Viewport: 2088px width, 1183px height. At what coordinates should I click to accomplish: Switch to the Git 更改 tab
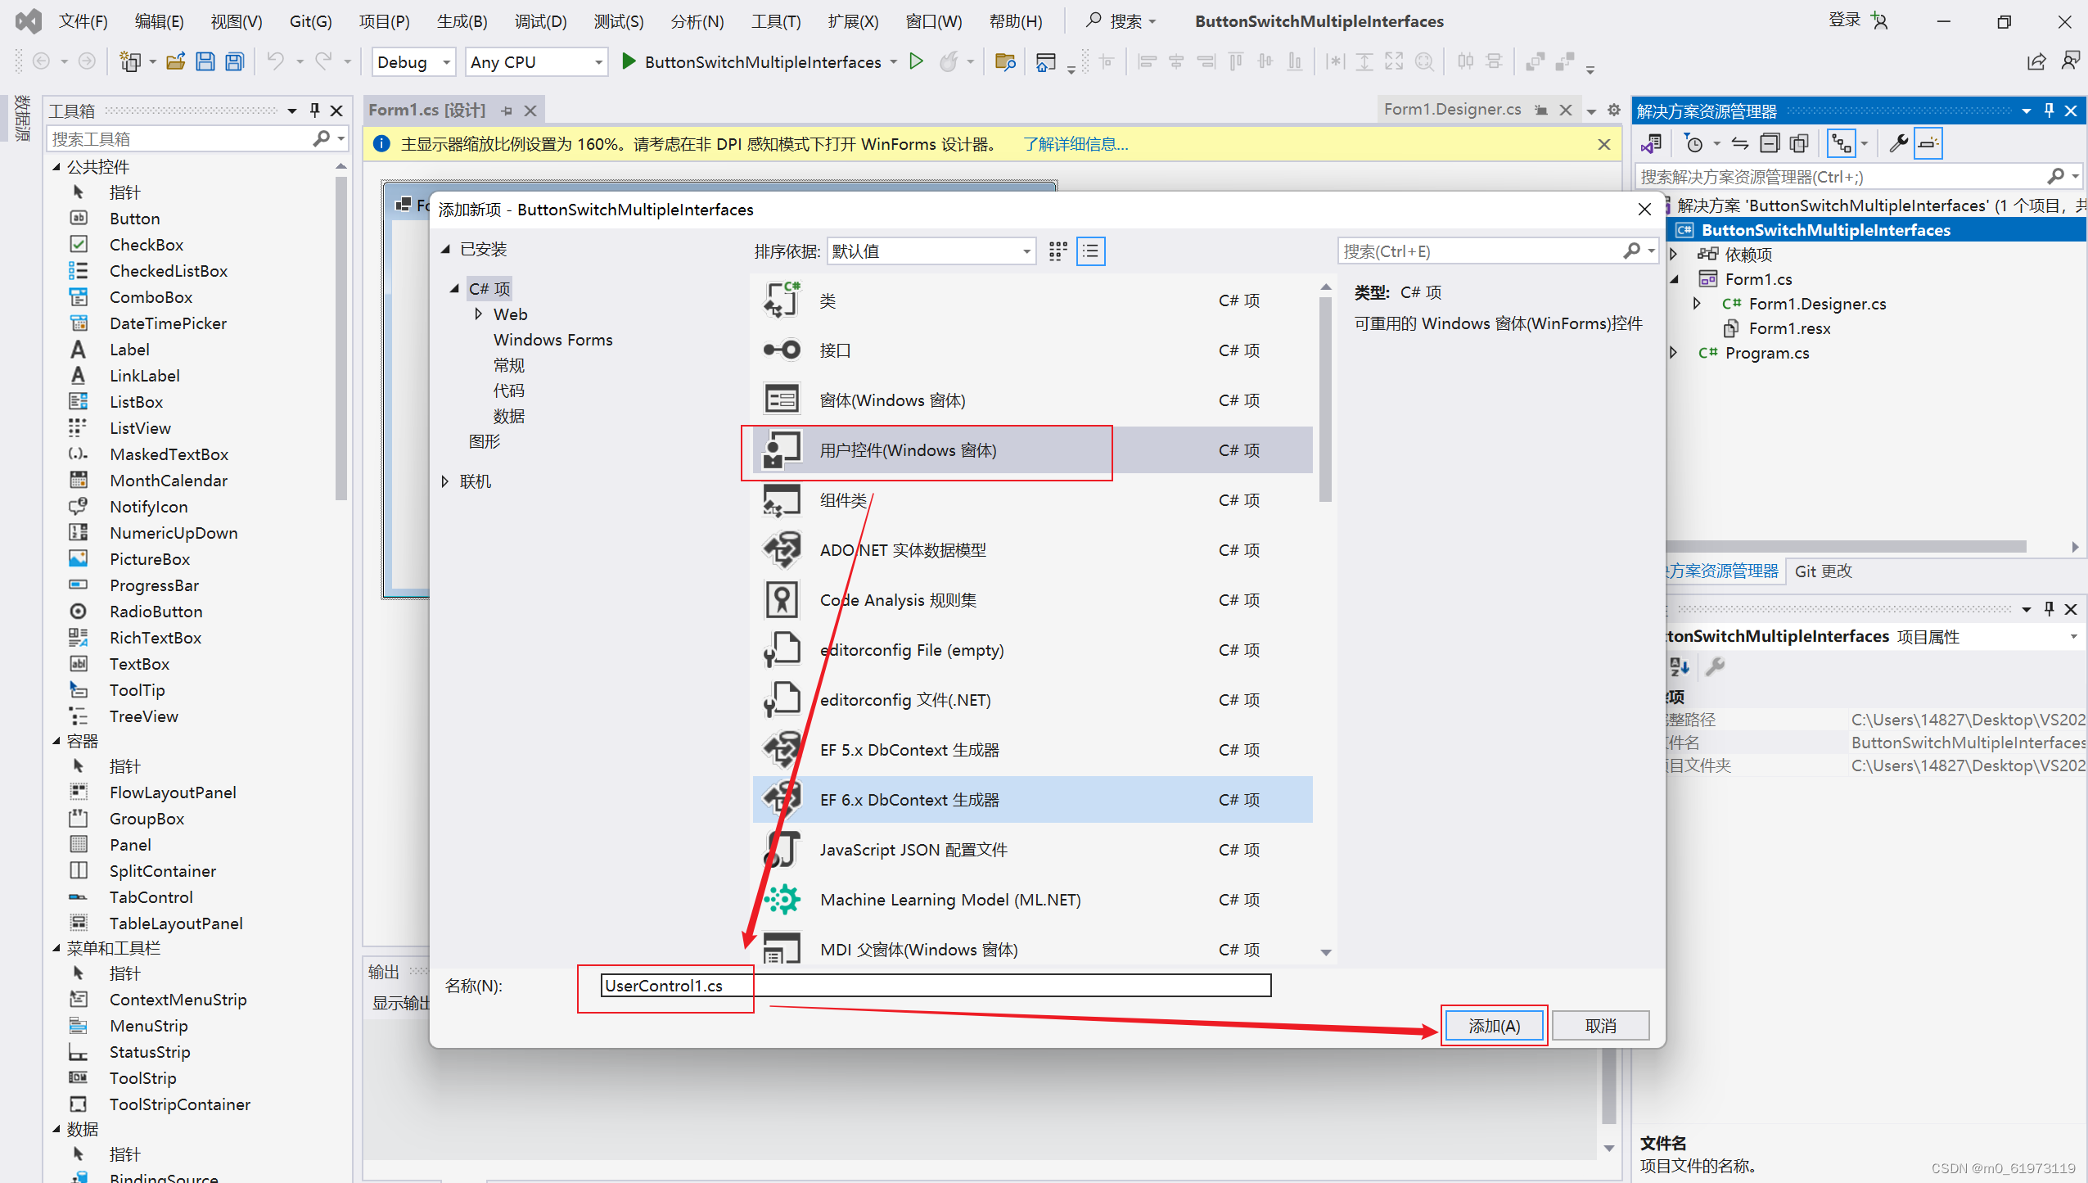1823,571
